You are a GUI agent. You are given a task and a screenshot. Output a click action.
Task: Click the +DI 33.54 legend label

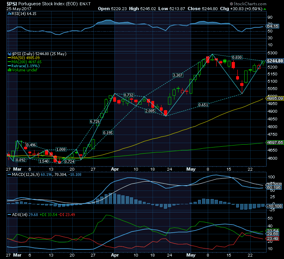coord(48,215)
